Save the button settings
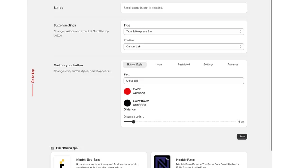This screenshot has height=168, width=299. 242,136
